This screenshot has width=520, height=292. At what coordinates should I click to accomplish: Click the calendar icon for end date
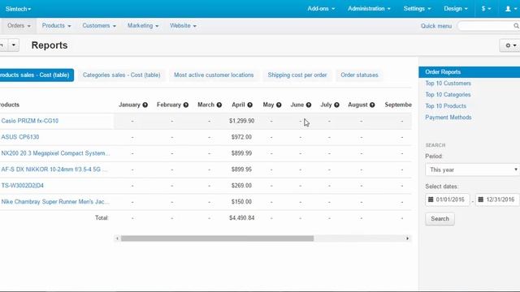pyautogui.click(x=480, y=200)
